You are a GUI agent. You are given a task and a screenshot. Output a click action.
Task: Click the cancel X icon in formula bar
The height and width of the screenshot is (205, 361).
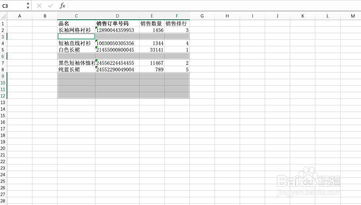(x=39, y=5)
